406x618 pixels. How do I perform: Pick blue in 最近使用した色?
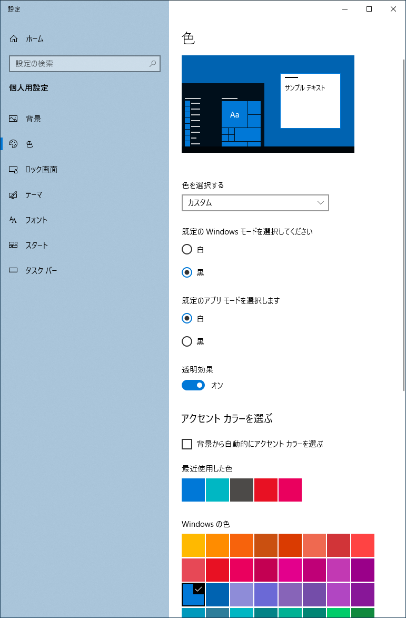[193, 490]
